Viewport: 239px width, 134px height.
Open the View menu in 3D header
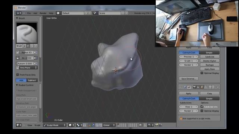click(x=30, y=125)
